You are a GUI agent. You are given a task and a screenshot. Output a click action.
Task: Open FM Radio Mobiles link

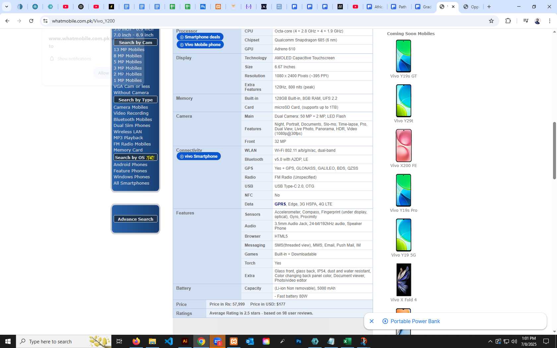coord(132,144)
